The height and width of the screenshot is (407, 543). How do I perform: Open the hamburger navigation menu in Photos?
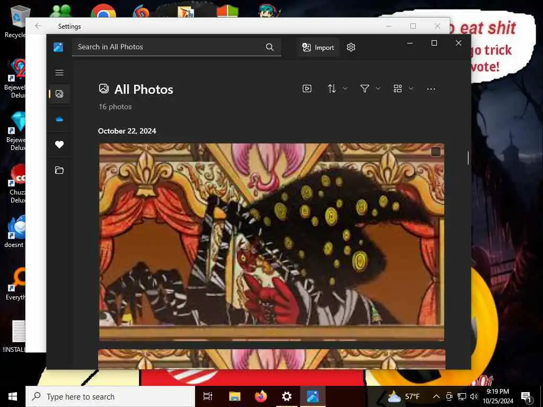point(59,72)
